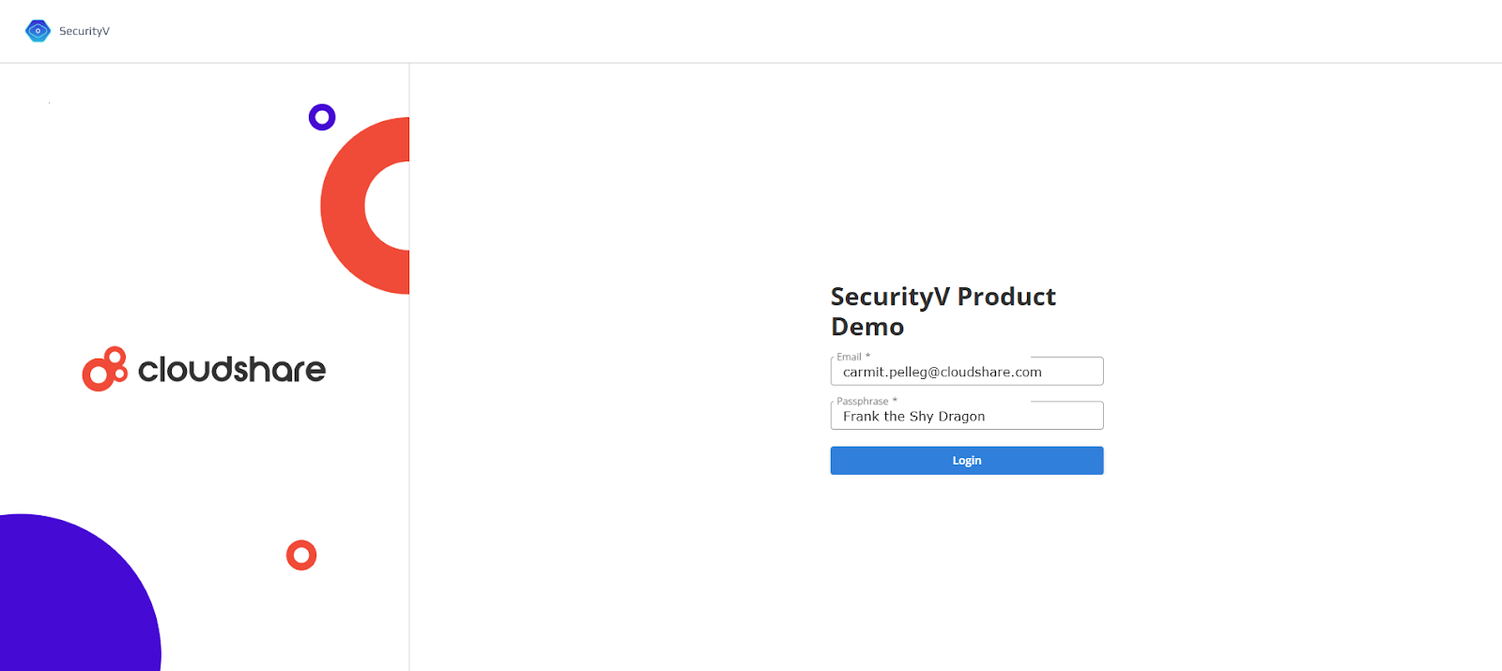Click the small red ring decoration
The image size is (1502, 671).
[x=301, y=556]
